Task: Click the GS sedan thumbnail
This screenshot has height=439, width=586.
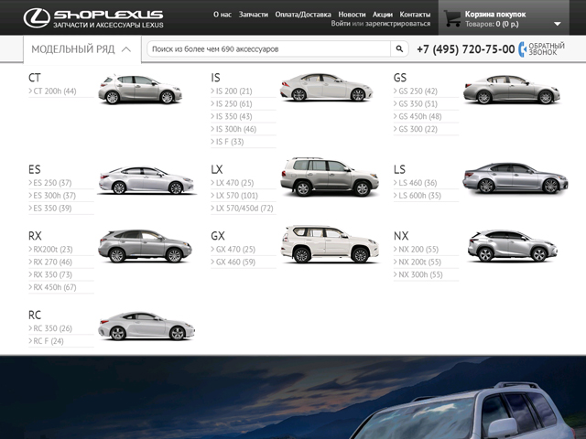Action: click(512, 90)
